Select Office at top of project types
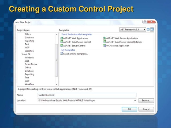 point(28,34)
